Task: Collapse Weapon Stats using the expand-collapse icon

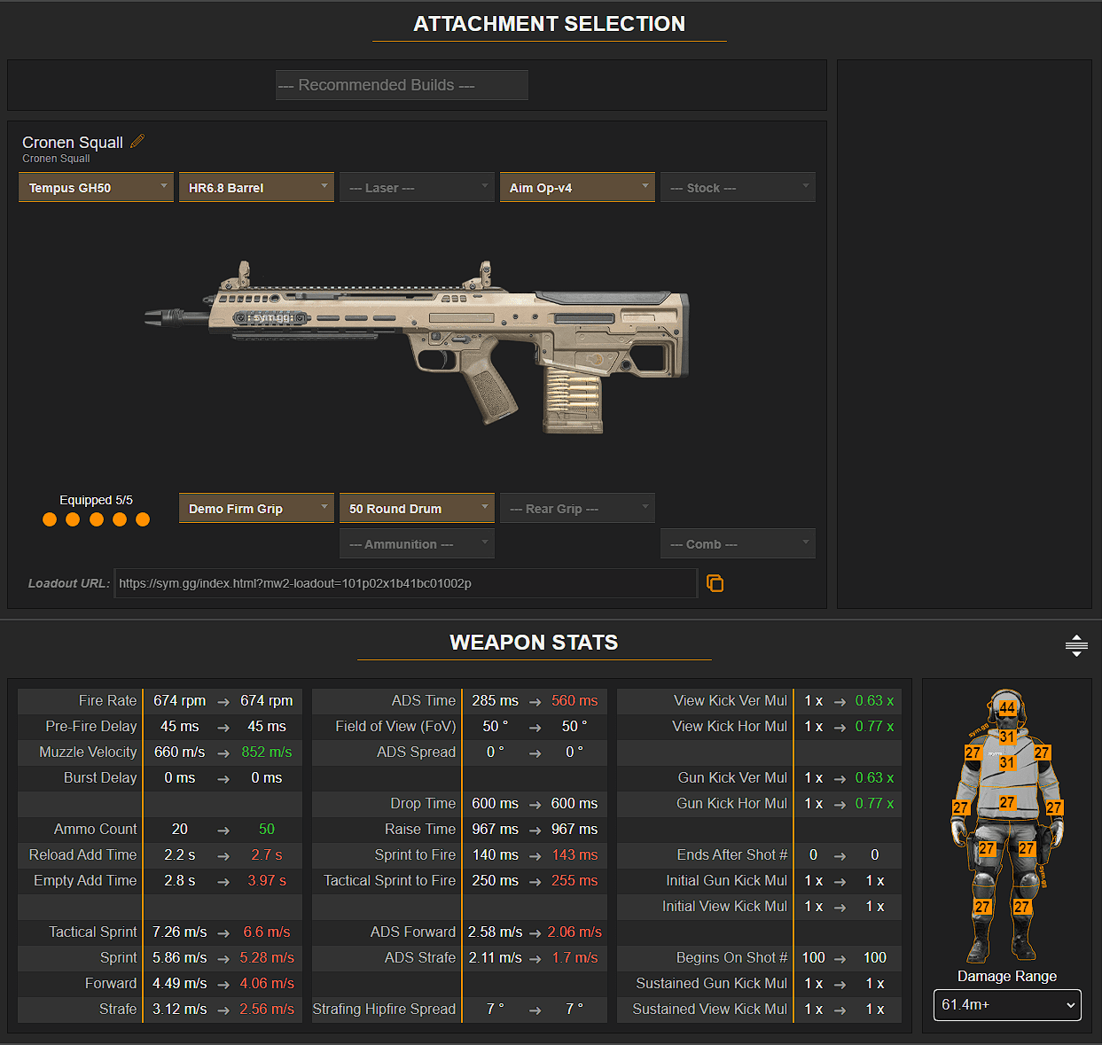Action: coord(1076,645)
